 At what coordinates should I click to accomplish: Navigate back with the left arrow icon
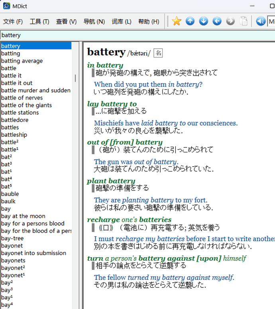(217, 21)
